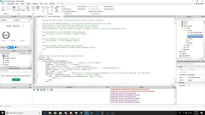Collapse the Config folder in Explorer
The width and height of the screenshot is (205, 115).
[x=182, y=28]
